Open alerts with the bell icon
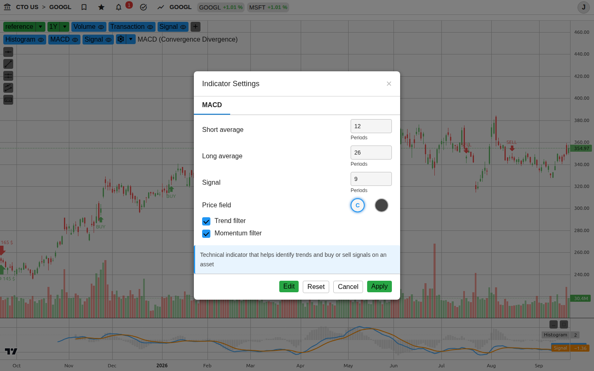The height and width of the screenshot is (371, 594). click(x=119, y=7)
